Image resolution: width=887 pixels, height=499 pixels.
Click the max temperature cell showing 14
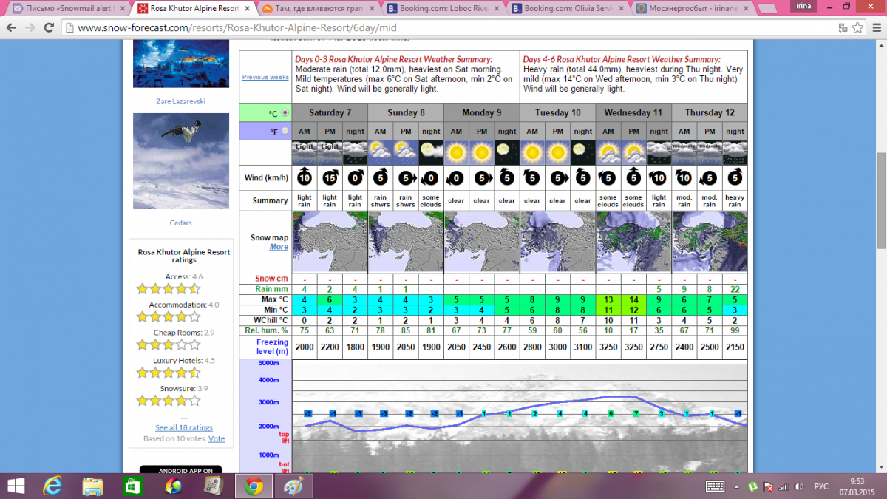coord(633,299)
